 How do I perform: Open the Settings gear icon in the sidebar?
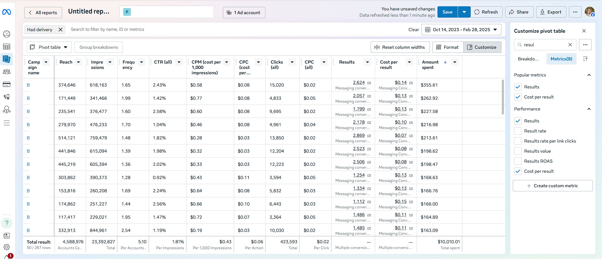click(7, 247)
